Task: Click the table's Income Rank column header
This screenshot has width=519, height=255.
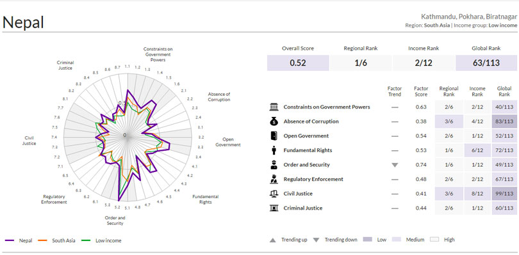Action: 477,91
